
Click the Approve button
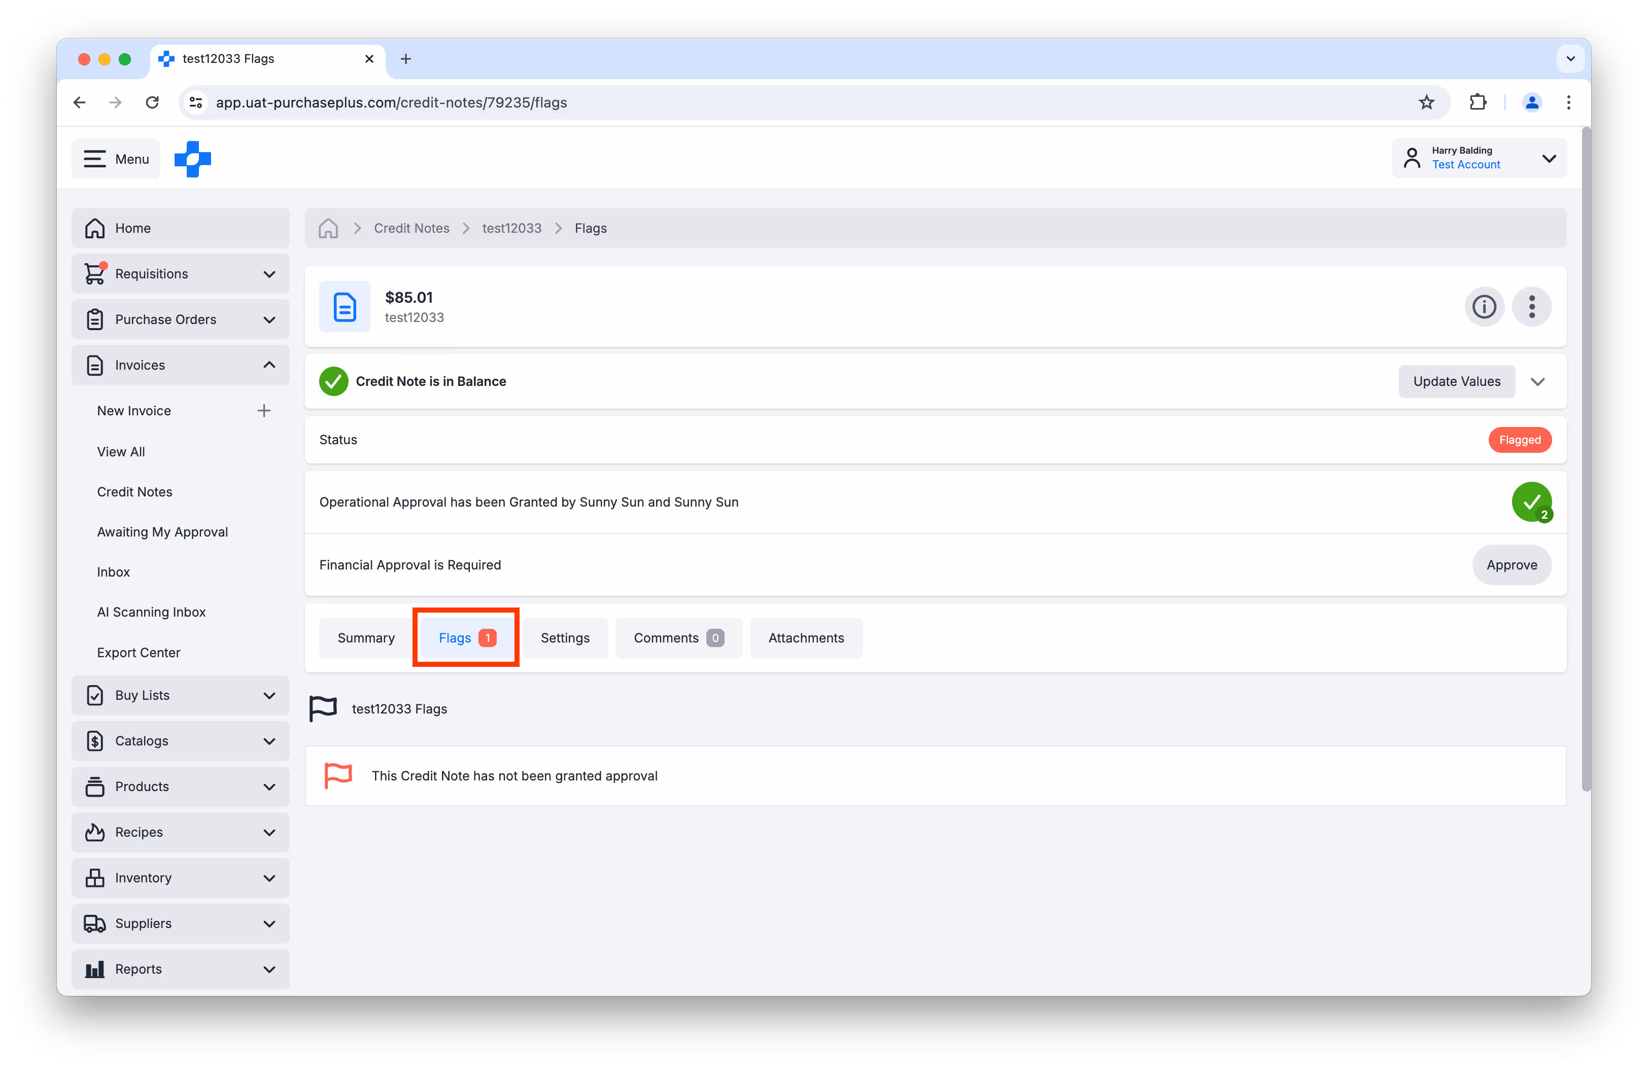tap(1511, 565)
